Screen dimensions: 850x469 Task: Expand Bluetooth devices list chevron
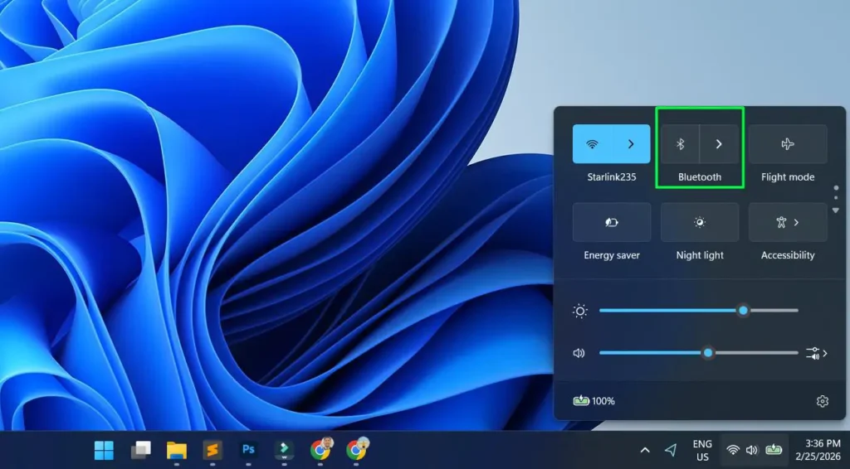pyautogui.click(x=719, y=144)
